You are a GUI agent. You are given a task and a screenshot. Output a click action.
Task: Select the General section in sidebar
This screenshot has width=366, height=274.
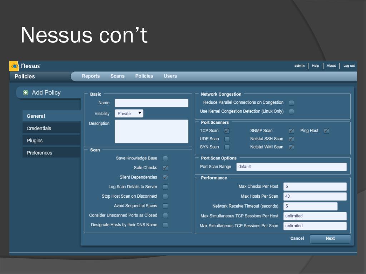(x=51, y=116)
